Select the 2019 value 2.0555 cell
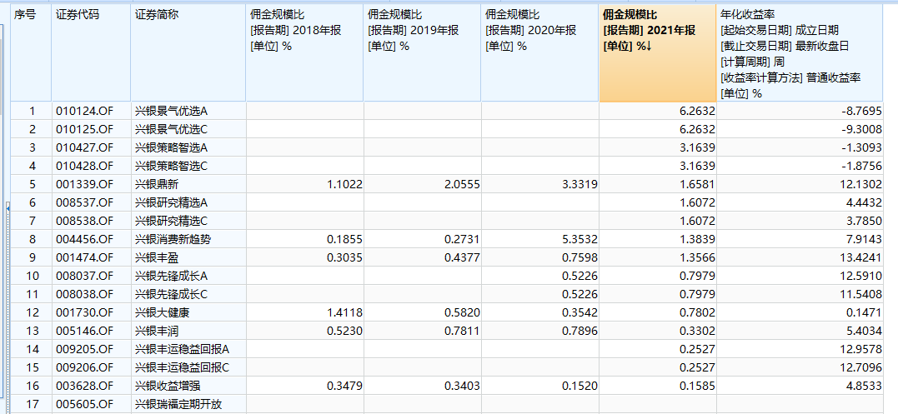898x414 pixels. click(422, 184)
